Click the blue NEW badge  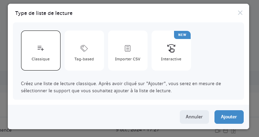[183, 35]
